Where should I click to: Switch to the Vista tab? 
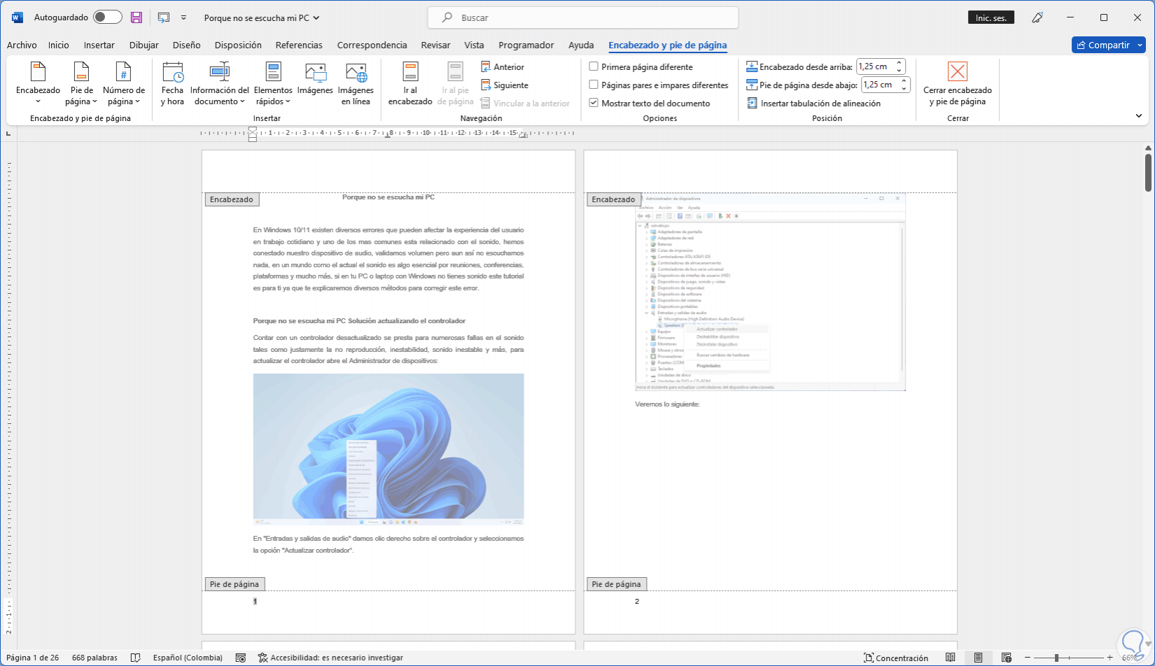pos(474,45)
